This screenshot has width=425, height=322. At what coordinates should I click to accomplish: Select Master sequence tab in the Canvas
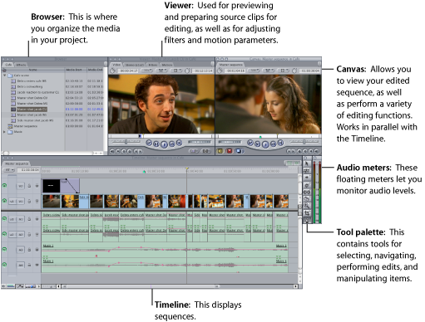tap(230, 65)
